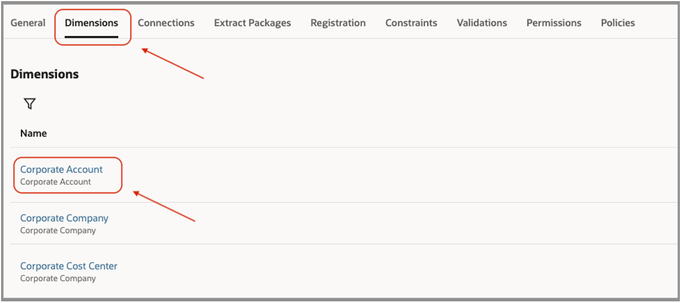Show the Registration tab

(338, 23)
